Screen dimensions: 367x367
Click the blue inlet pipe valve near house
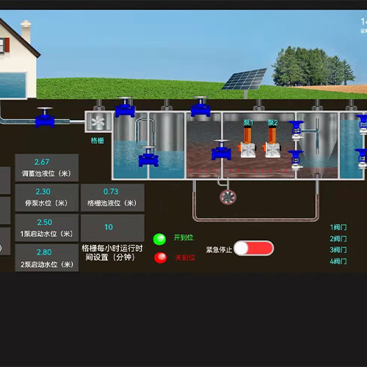click(45, 117)
